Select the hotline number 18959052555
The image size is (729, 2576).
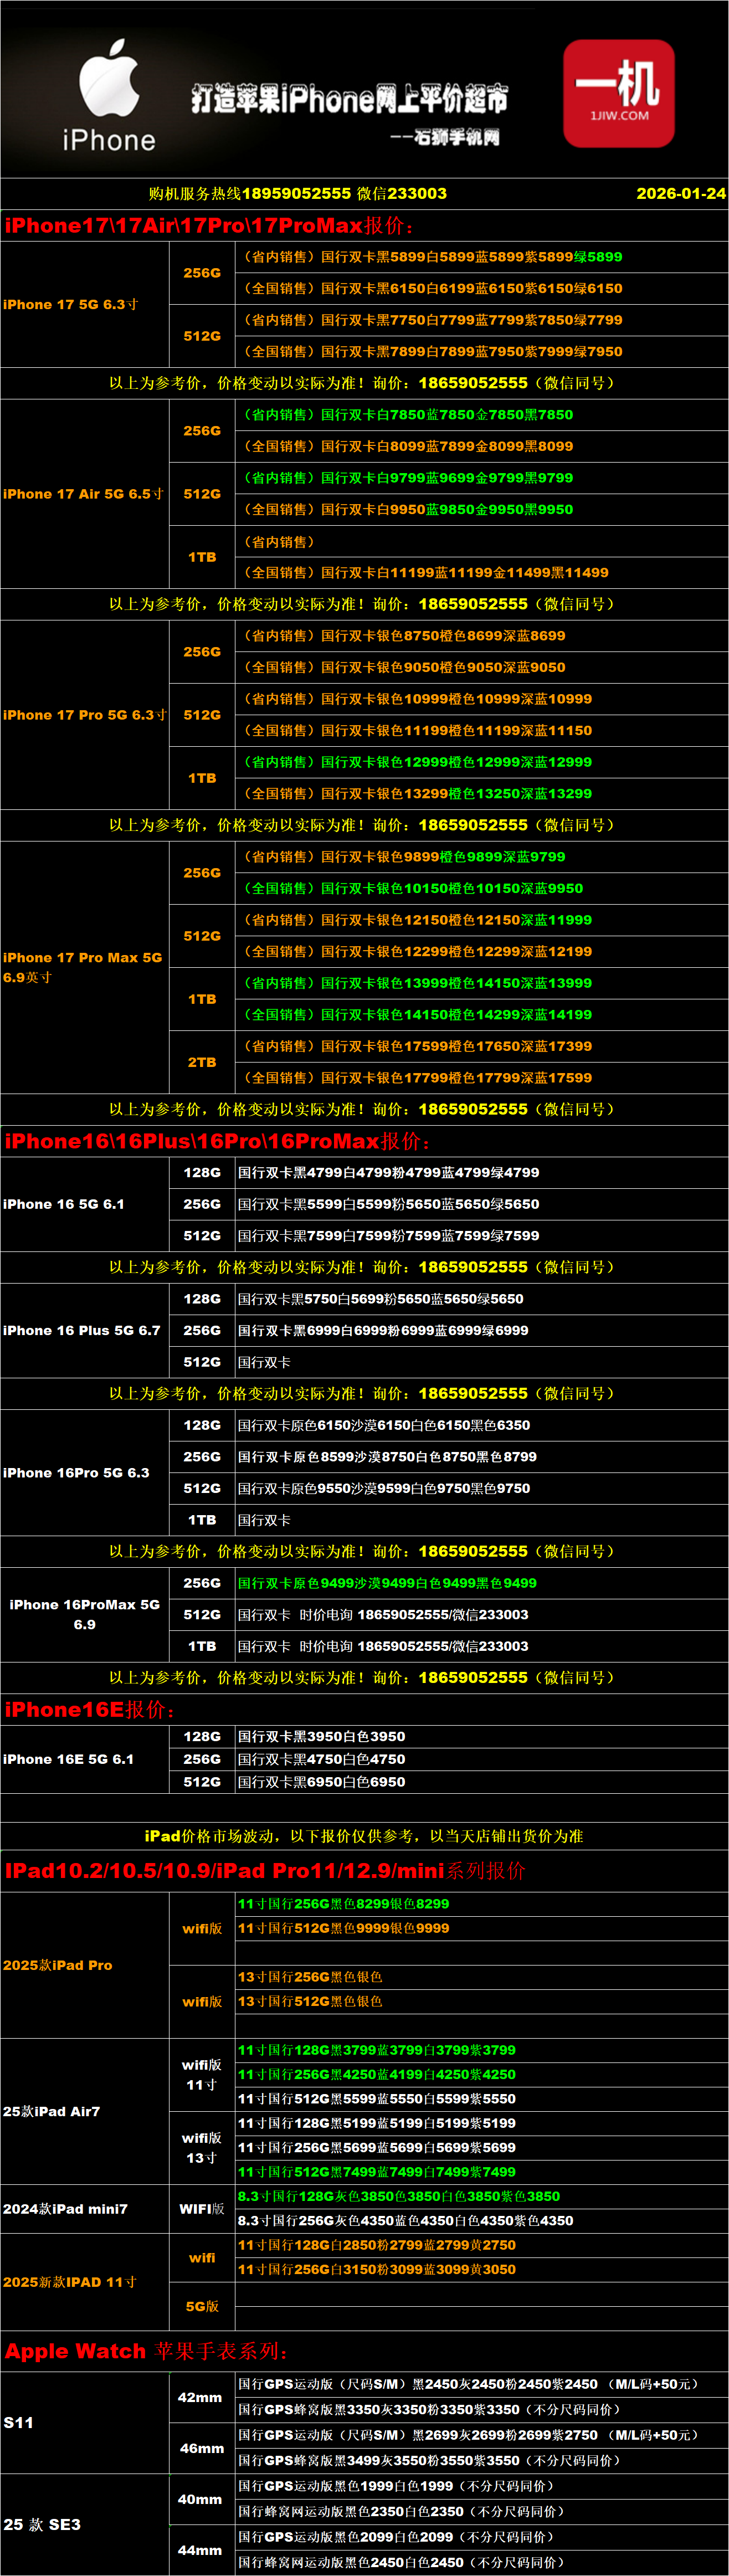point(296,194)
